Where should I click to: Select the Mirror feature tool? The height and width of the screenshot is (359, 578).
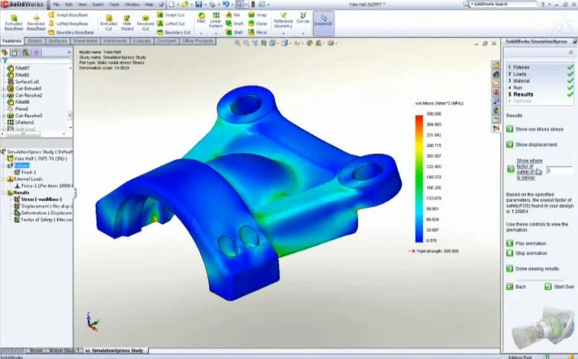[257, 32]
